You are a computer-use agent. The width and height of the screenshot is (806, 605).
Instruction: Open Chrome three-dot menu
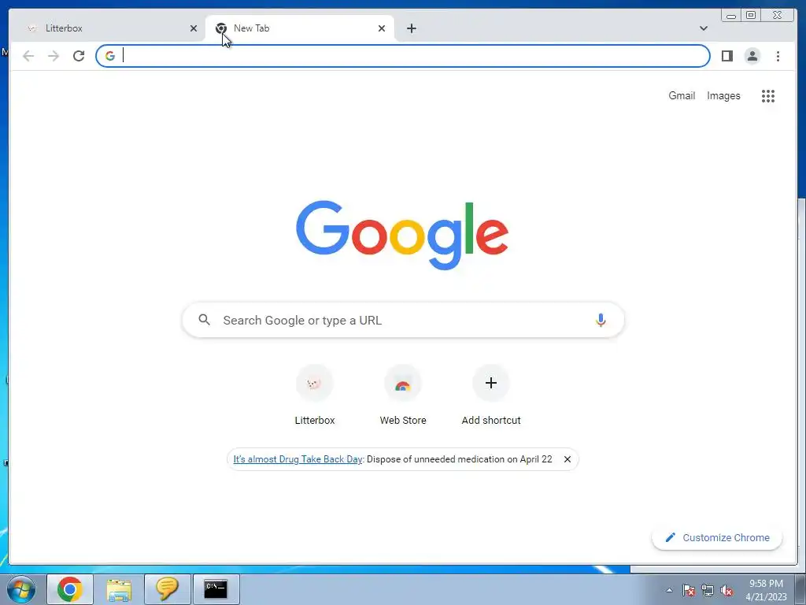(778, 56)
